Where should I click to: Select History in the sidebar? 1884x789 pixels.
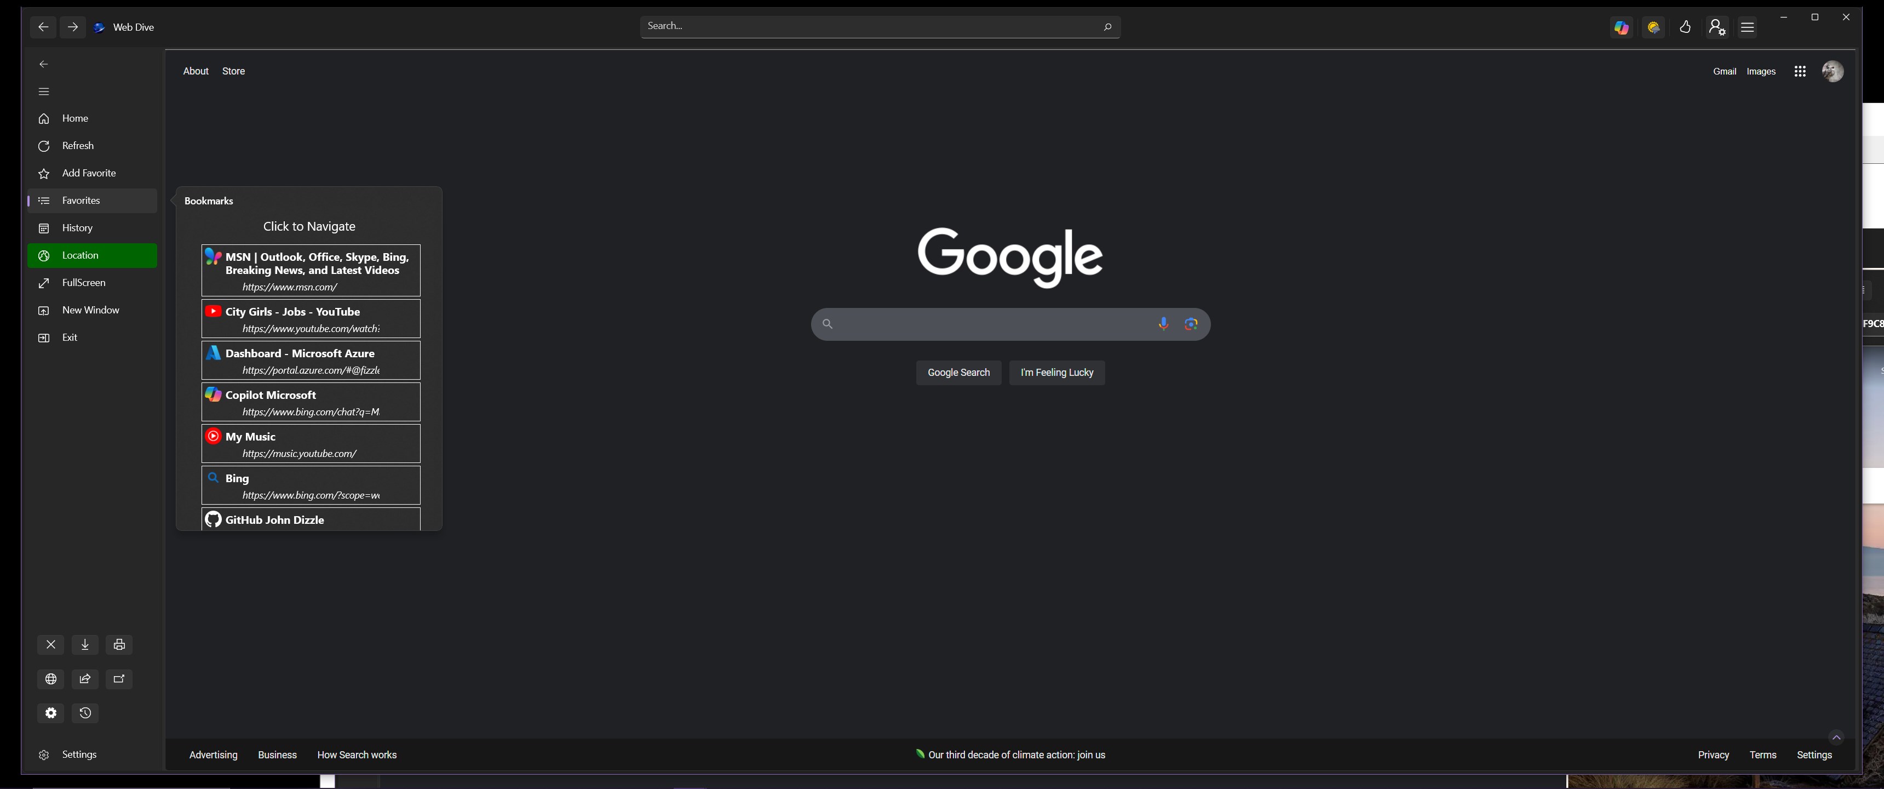coord(77,228)
